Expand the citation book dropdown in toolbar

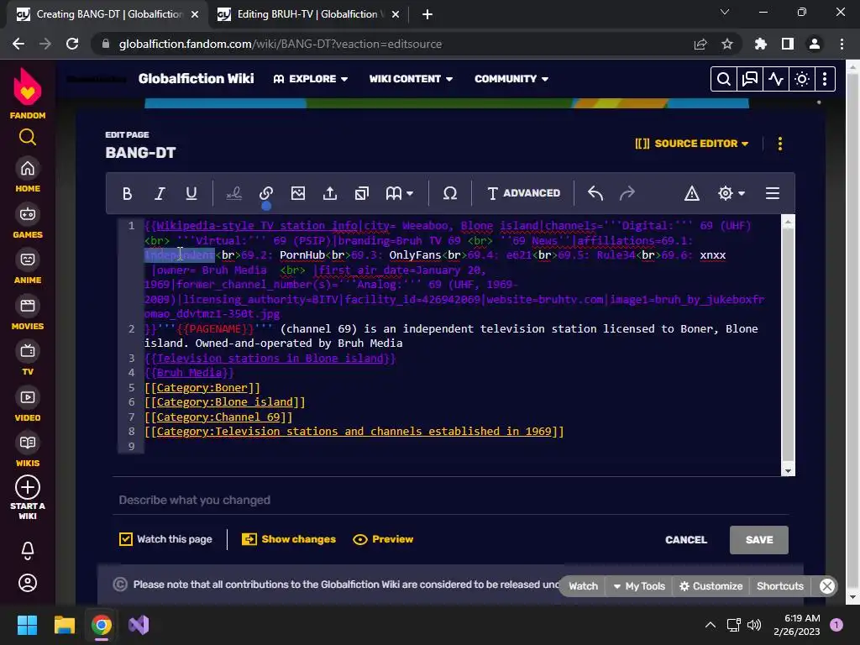click(399, 193)
